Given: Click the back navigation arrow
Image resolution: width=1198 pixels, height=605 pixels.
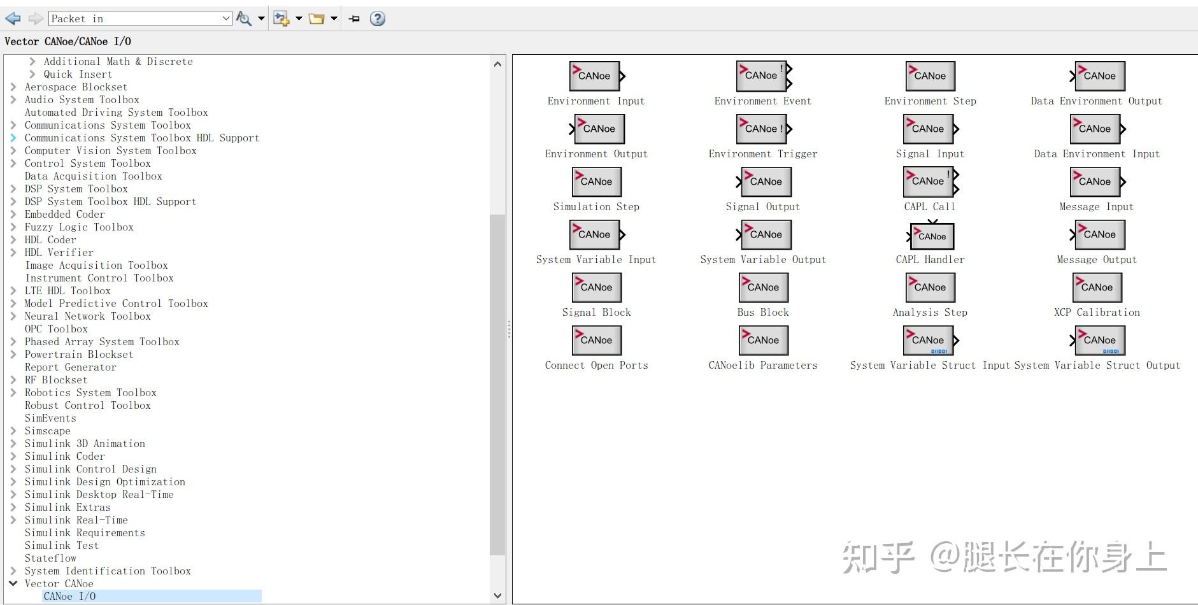Looking at the screenshot, I should click(12, 18).
